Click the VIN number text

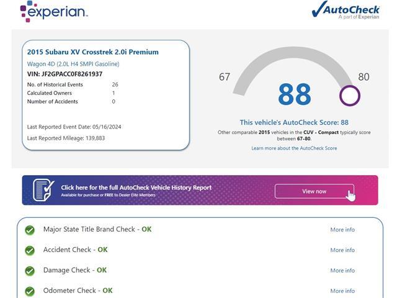[x=65, y=74]
